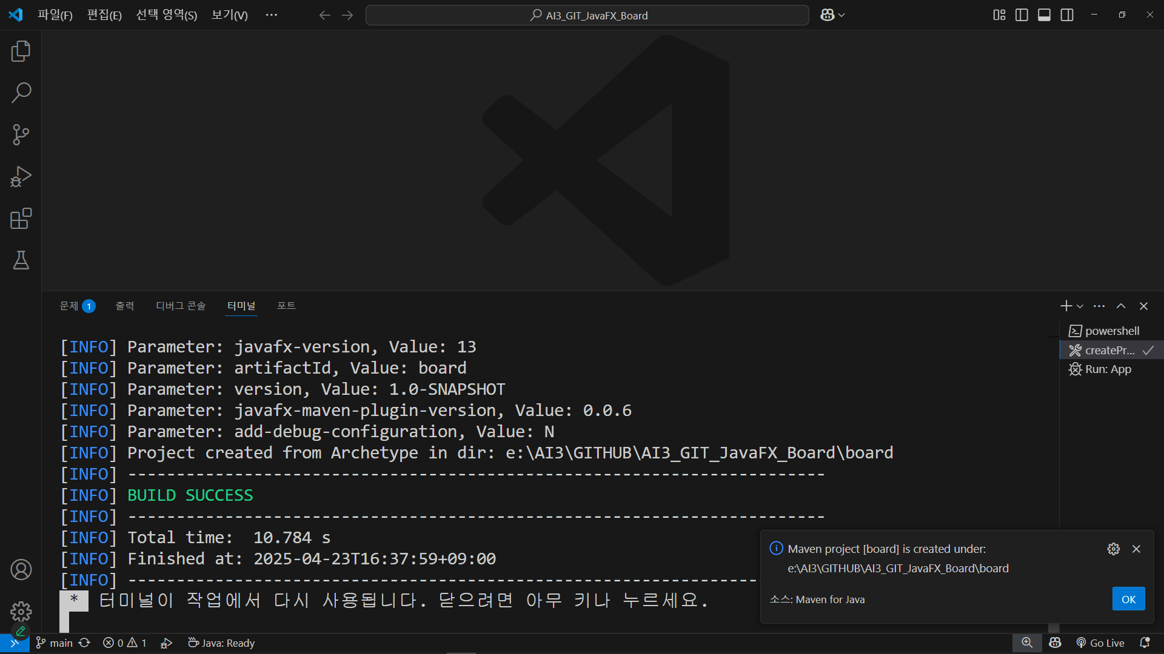Toggle primary side bar visibility
1164x654 pixels.
click(1022, 15)
